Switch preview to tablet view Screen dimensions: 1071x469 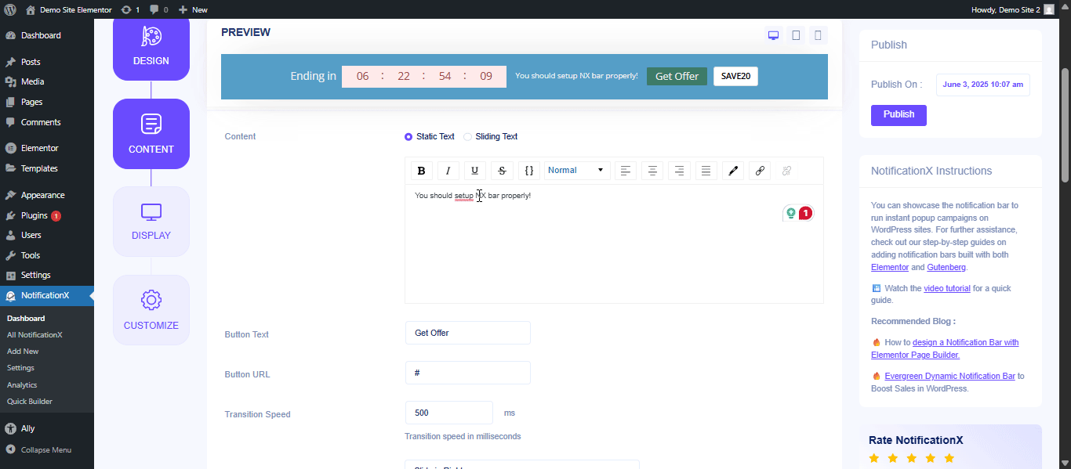(796, 35)
